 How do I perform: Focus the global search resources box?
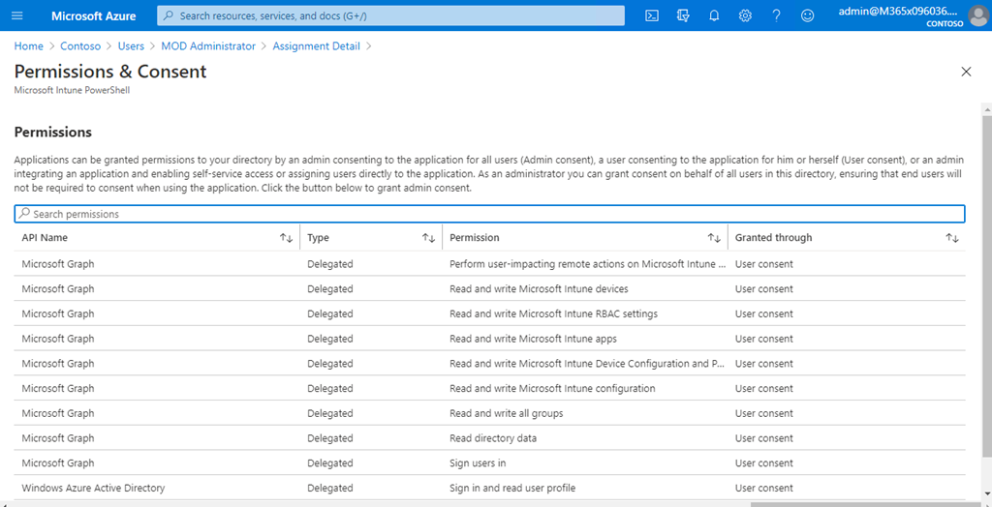pyautogui.click(x=390, y=15)
